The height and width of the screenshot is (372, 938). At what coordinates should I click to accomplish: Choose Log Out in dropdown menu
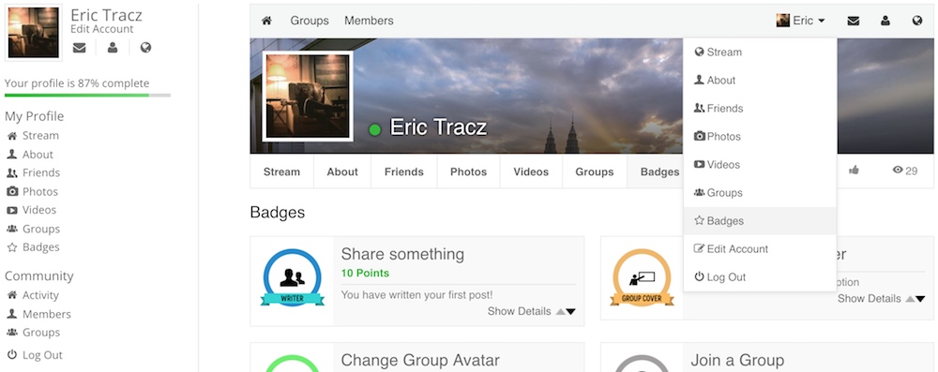click(760, 277)
